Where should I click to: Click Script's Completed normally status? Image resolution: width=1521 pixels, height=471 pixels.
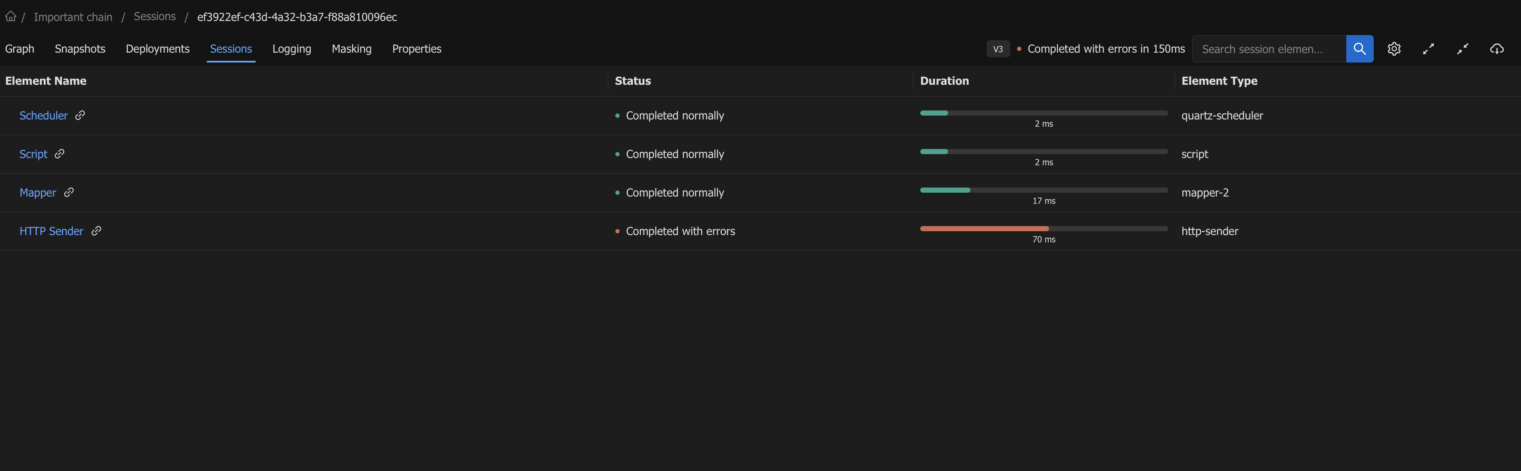675,154
